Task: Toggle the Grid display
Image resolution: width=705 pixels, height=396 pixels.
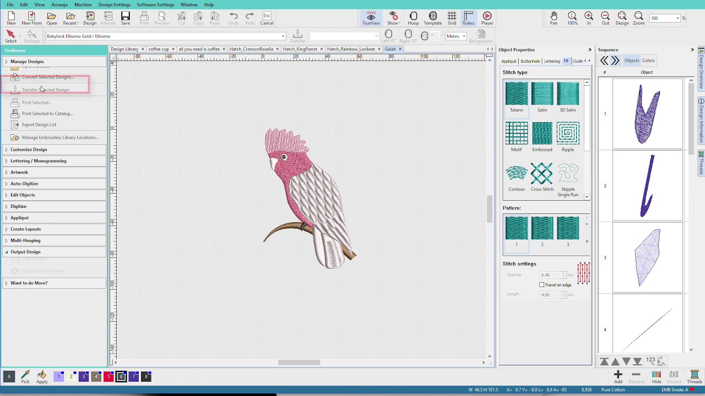Action: (452, 18)
